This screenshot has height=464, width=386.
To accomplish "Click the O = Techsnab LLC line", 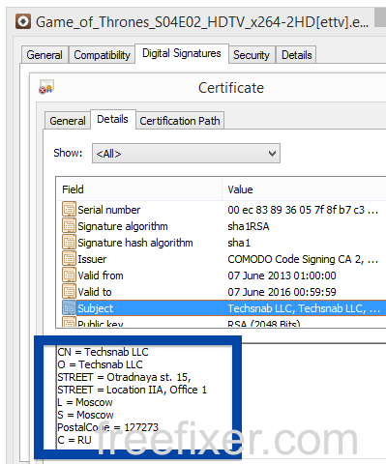I will (100, 364).
